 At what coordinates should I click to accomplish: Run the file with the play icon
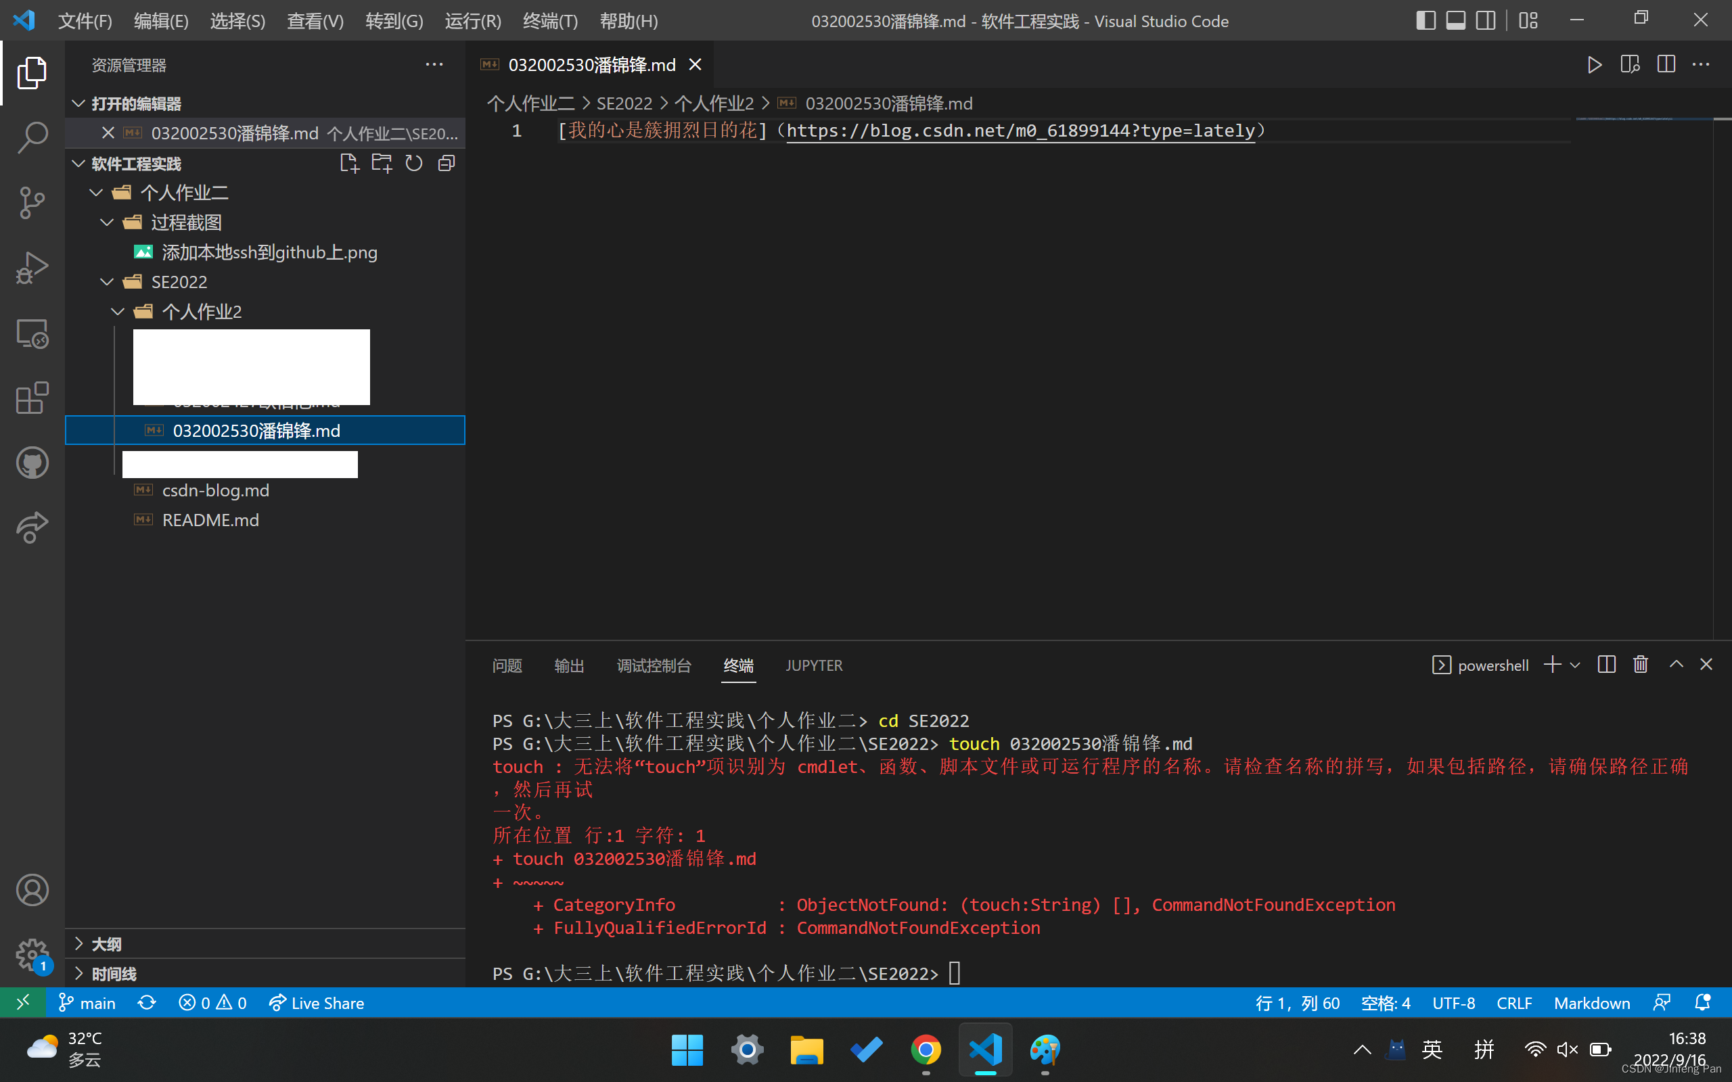click(1594, 65)
